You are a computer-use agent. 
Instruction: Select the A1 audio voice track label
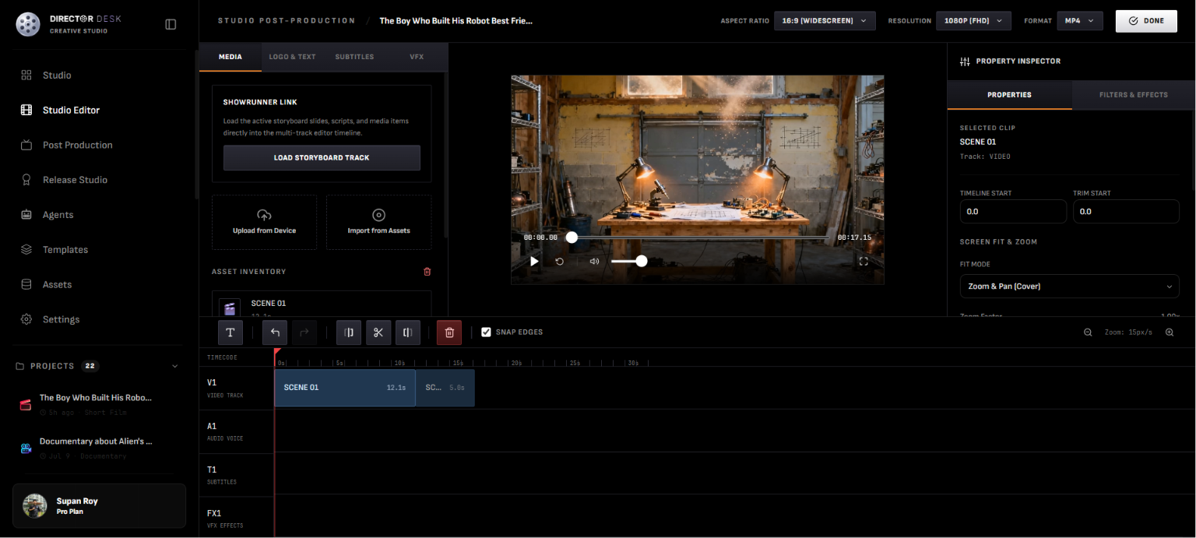pos(225,431)
